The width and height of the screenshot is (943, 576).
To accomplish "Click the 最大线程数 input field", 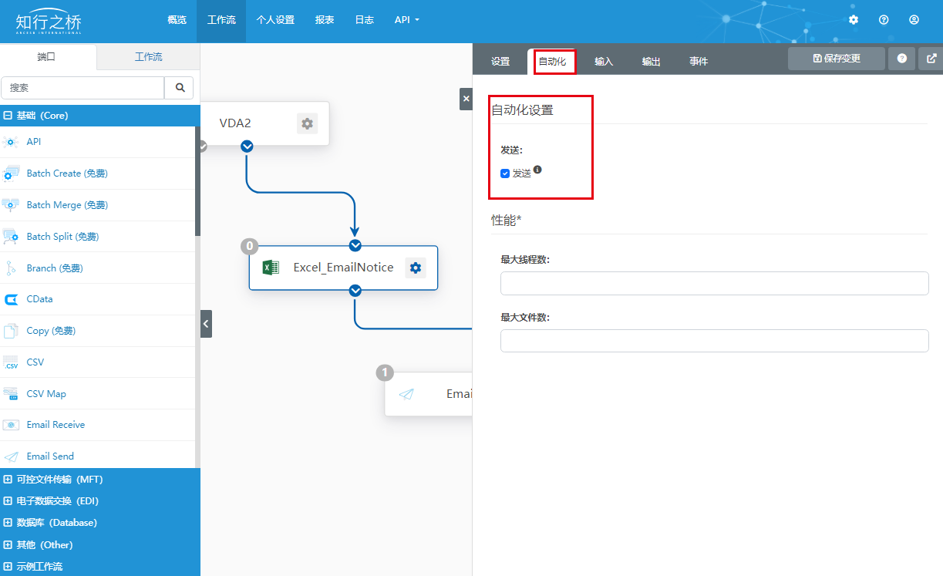I will (x=714, y=283).
